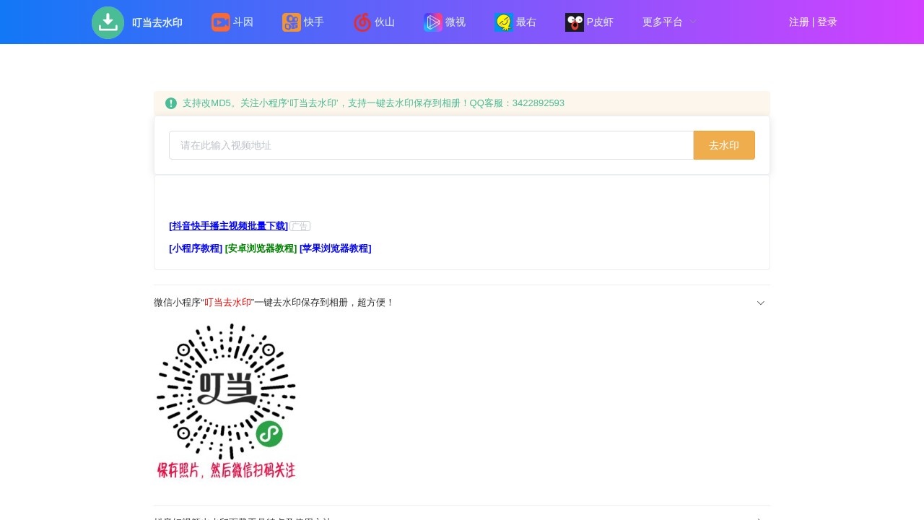Select the 微视 menu label
Image resolution: width=924 pixels, height=520 pixels.
[x=456, y=22]
